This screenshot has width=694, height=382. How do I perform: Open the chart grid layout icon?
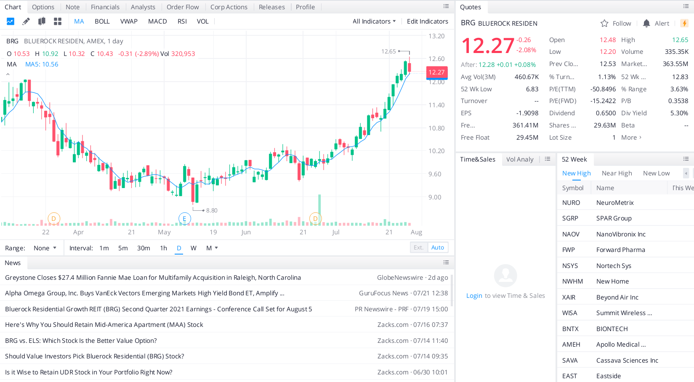point(58,21)
